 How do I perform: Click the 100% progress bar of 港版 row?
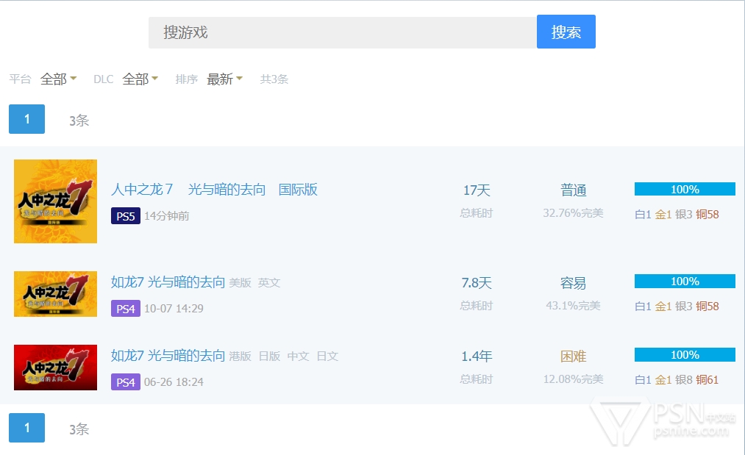pyautogui.click(x=685, y=355)
